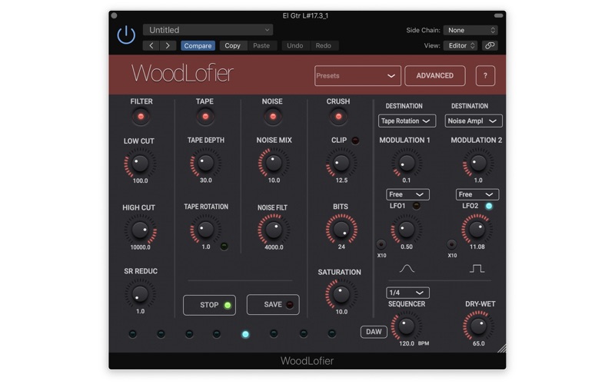Image resolution: width=615 pixels, height=384 pixels.
Task: Click the first sequencer step LED
Action: [132, 334]
